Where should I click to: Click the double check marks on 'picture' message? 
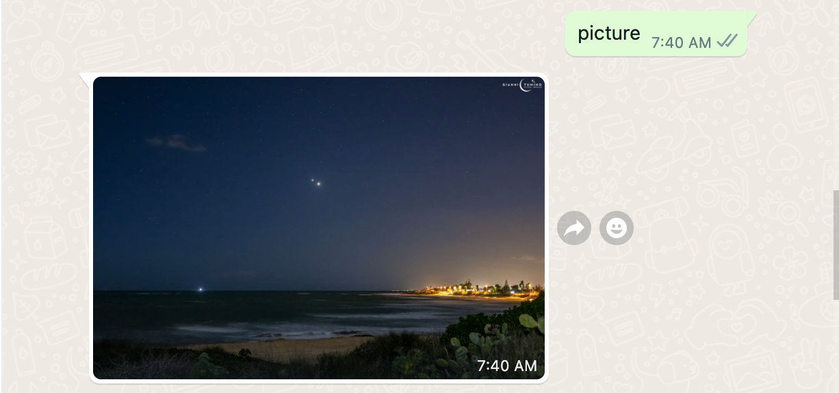(x=727, y=42)
